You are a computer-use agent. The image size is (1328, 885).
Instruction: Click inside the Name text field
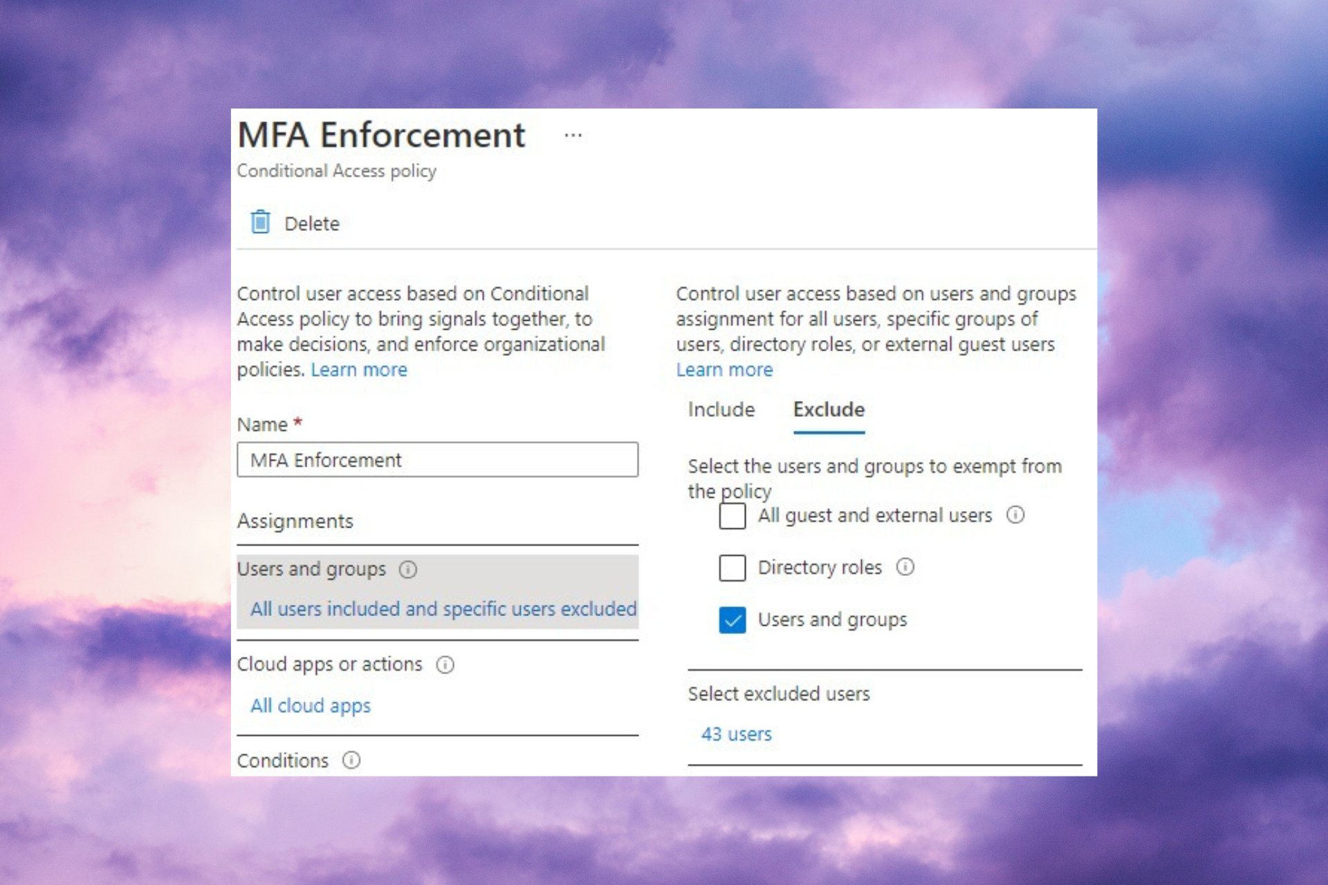[x=437, y=460]
